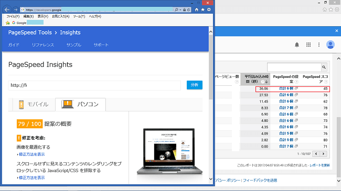Click Analytics page scrollbar up arrow

(x=338, y=59)
